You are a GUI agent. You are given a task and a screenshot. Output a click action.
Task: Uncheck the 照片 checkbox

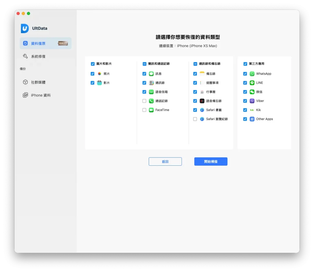pyautogui.click(x=92, y=74)
